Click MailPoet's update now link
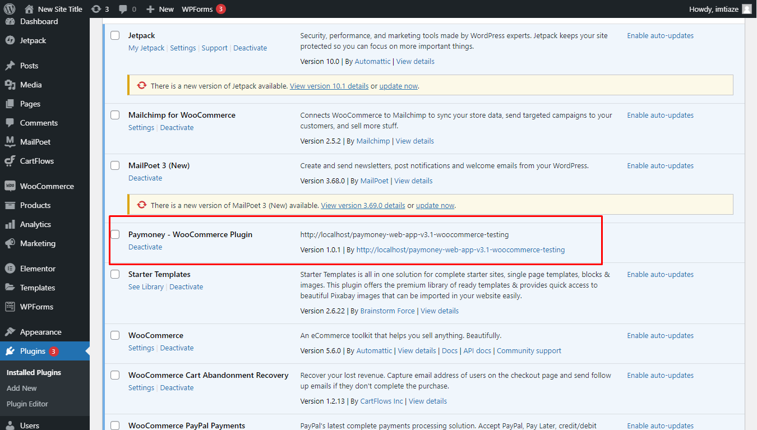Image resolution: width=757 pixels, height=430 pixels. 435,205
